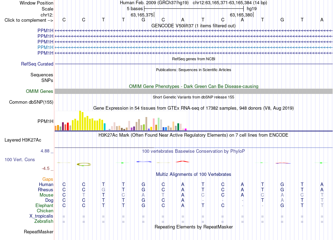Select the X_tropicalis alignment row label
The height and width of the screenshot is (240, 333).
point(41,216)
